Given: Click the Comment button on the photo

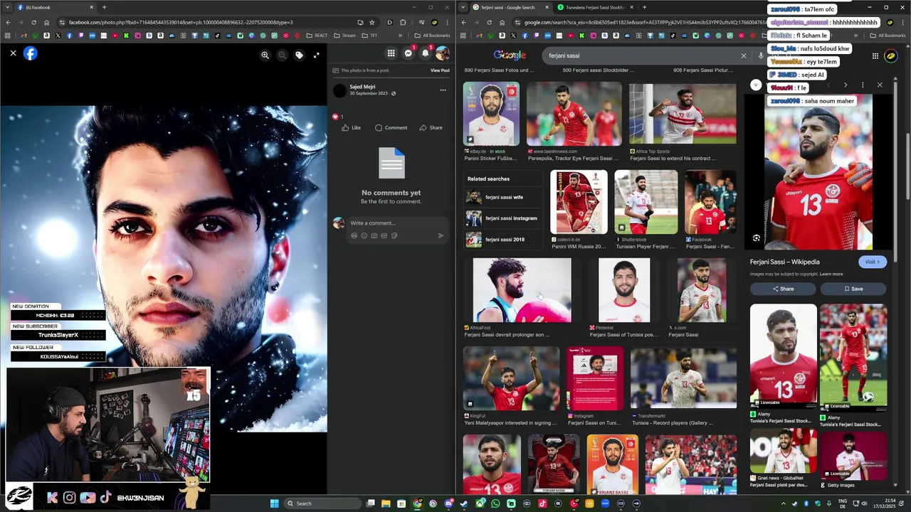Looking at the screenshot, I should coord(391,128).
